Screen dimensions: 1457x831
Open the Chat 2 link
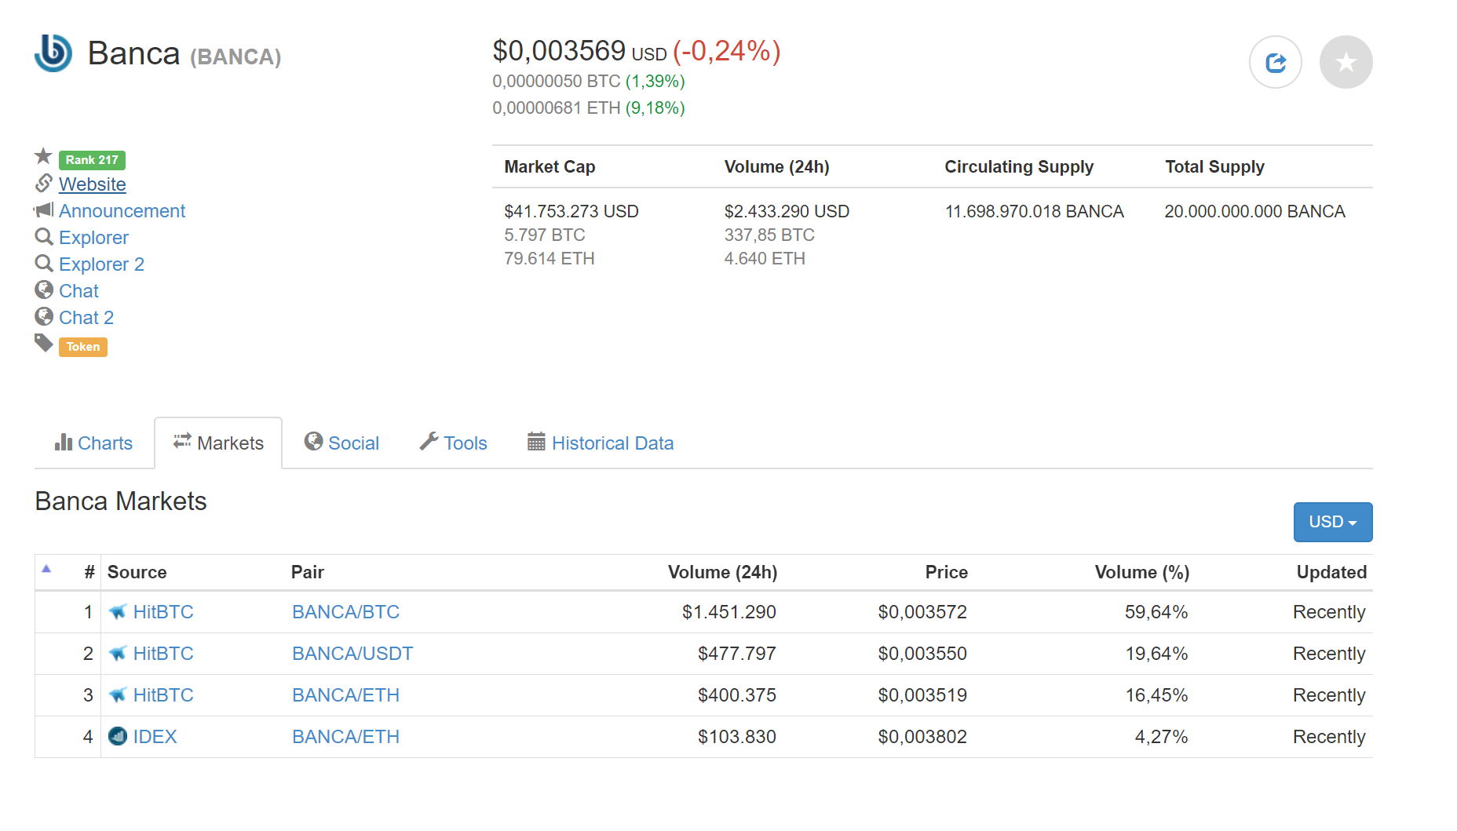pyautogui.click(x=86, y=318)
